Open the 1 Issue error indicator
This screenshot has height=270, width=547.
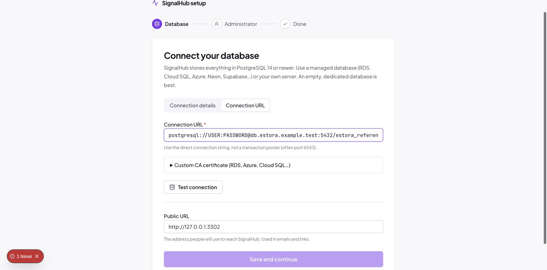(x=21, y=256)
